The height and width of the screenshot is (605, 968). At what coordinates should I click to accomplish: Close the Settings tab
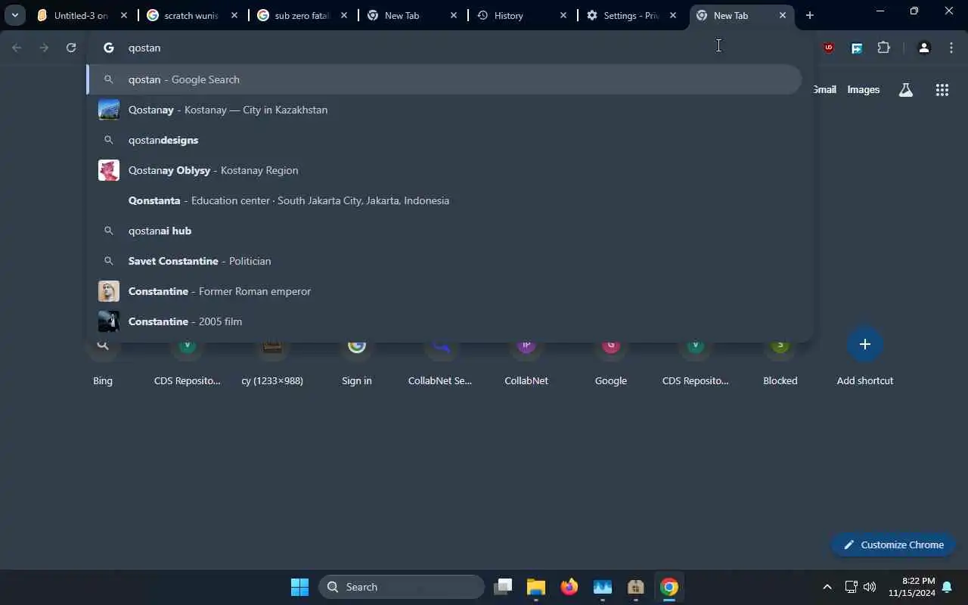click(673, 15)
